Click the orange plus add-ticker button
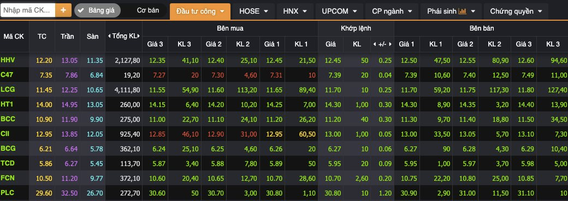Viewport: 568px width, 201px height. tap(63, 10)
